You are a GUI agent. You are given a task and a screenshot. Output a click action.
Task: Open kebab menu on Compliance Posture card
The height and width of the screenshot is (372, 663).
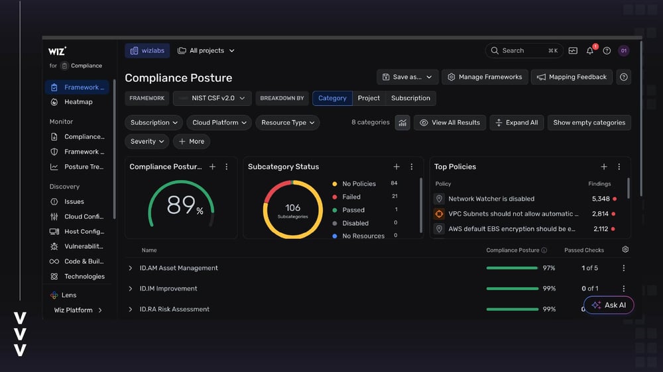pyautogui.click(x=227, y=167)
